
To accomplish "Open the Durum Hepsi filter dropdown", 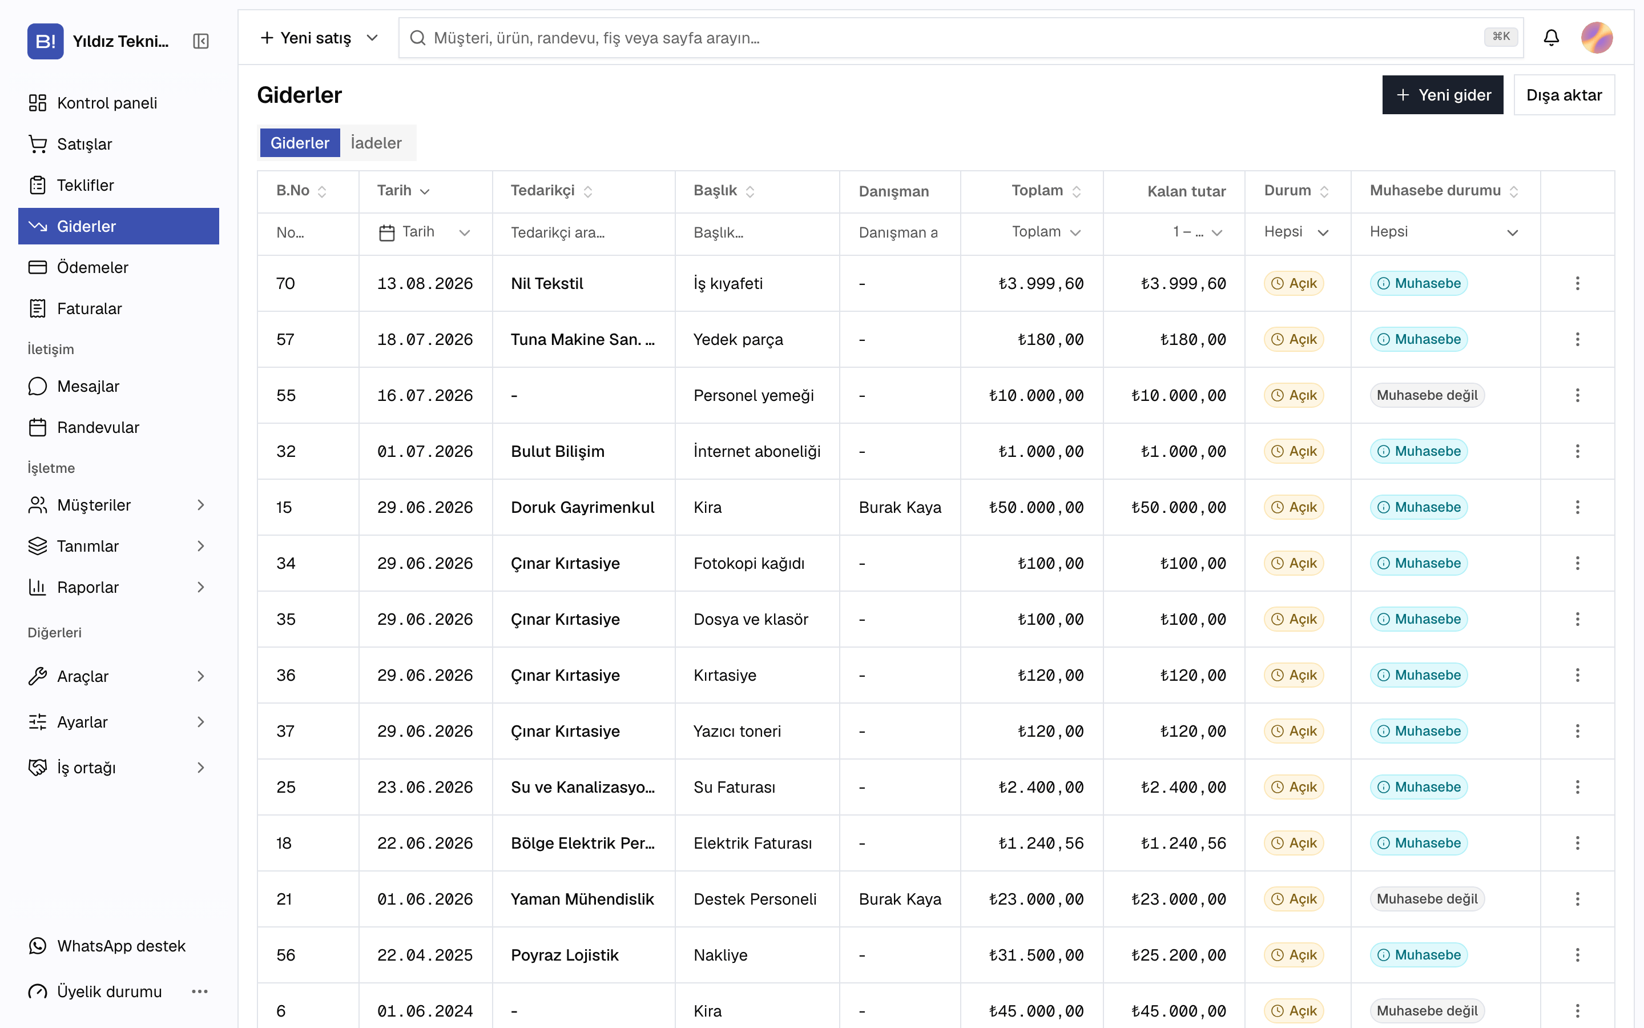I will (x=1297, y=232).
